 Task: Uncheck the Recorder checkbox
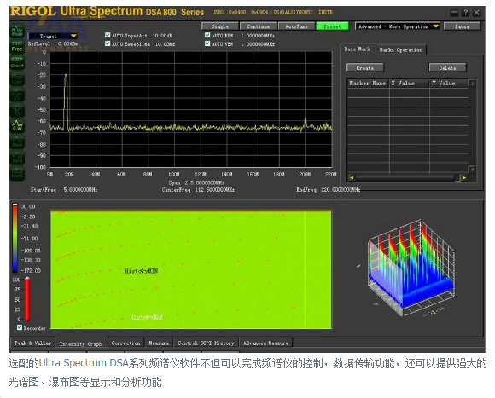coord(20,327)
